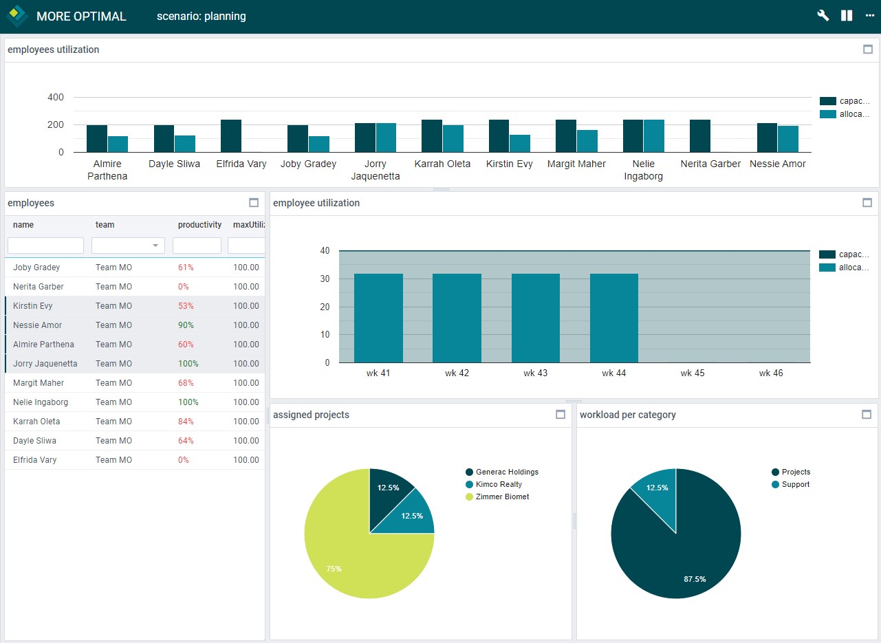Click the productivity filter input field
Screen dimensions: 881x643
(197, 246)
